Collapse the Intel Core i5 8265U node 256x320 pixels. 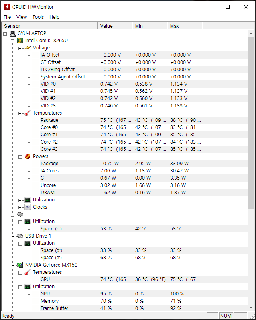(x=12, y=41)
